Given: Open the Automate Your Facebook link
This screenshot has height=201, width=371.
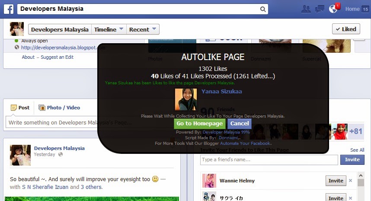Looking at the screenshot, I should click(246, 143).
